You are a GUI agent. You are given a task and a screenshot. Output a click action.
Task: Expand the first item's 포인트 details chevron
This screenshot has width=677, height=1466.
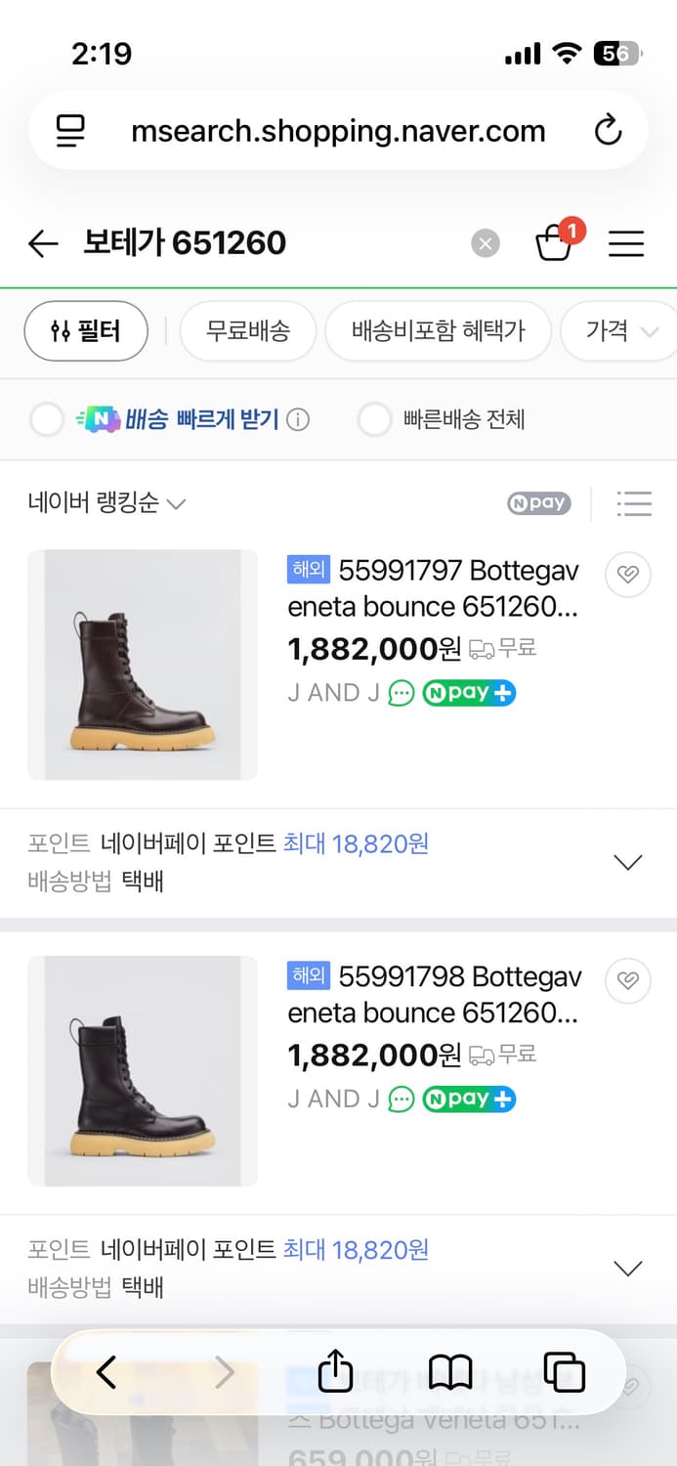(628, 861)
